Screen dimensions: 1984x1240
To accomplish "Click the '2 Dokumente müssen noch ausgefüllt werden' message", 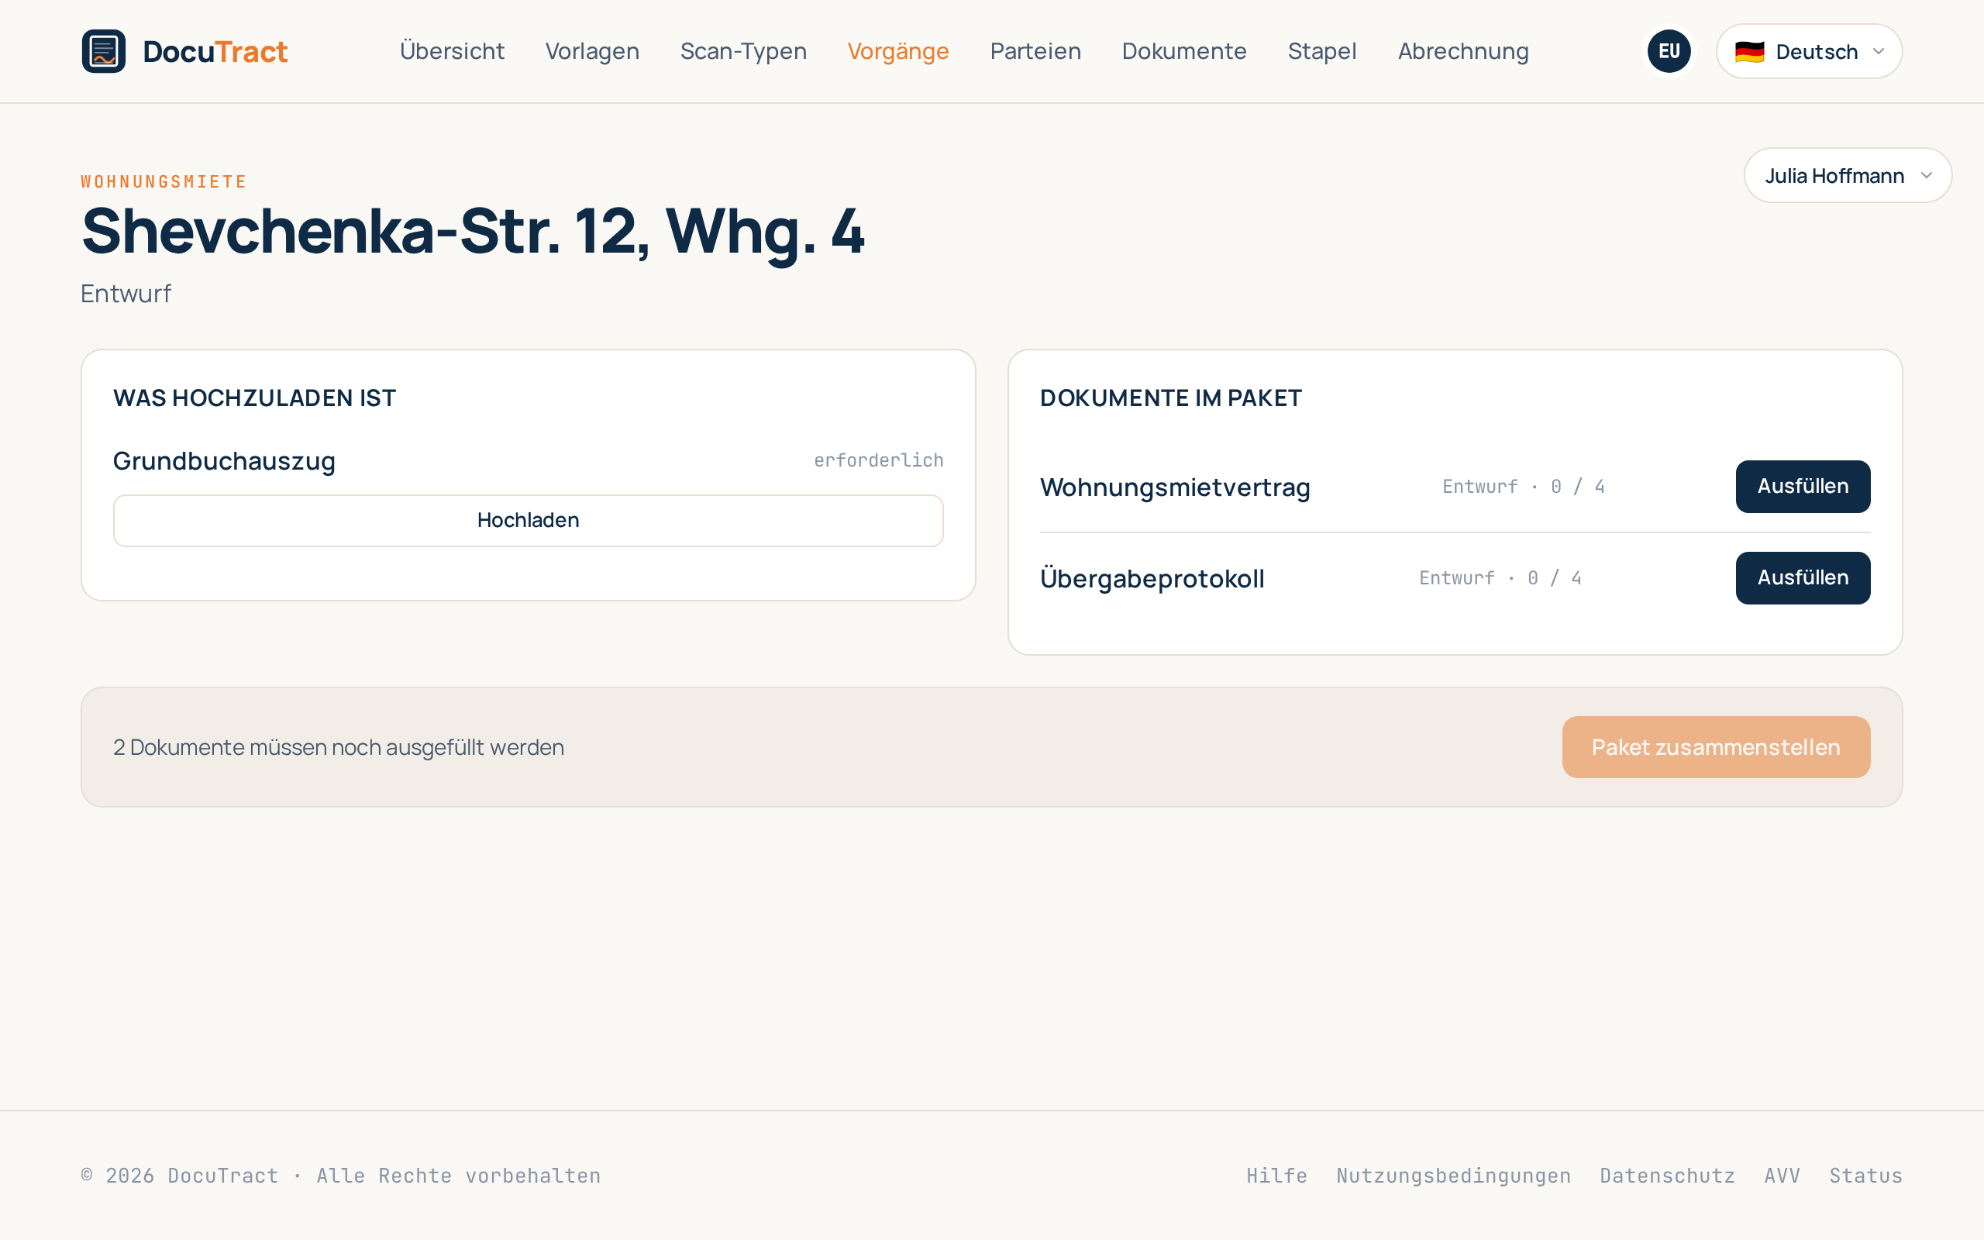I will (339, 747).
